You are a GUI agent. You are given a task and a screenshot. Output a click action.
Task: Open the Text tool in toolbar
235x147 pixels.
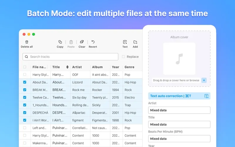(125, 42)
